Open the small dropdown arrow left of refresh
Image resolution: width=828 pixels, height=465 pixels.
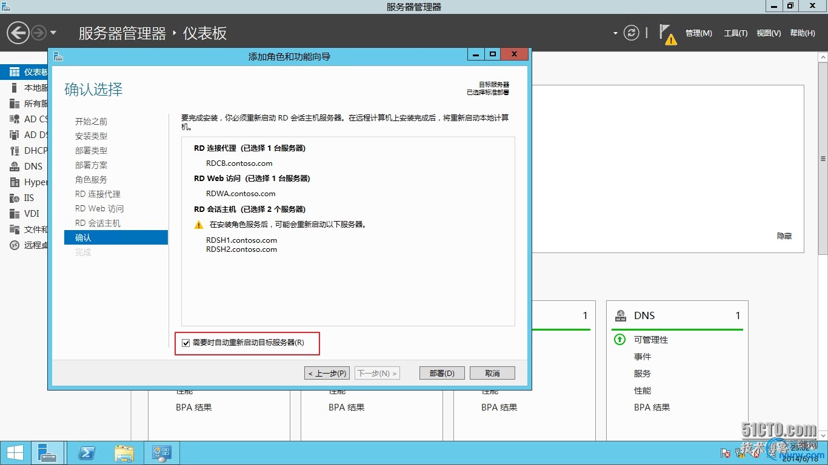pyautogui.click(x=616, y=33)
